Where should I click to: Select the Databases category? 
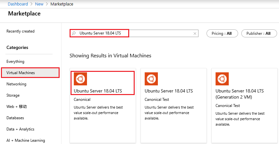15,118
